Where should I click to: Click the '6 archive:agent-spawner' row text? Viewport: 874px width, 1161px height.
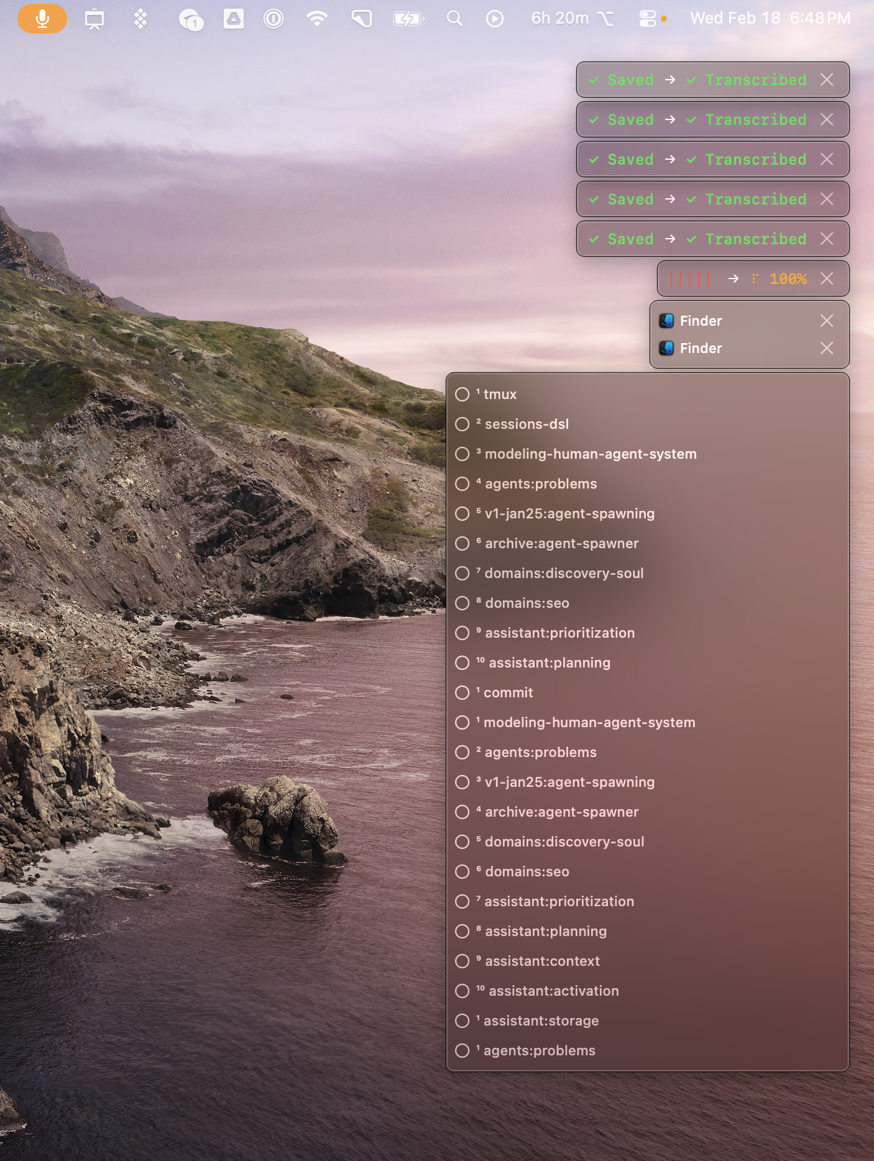558,543
